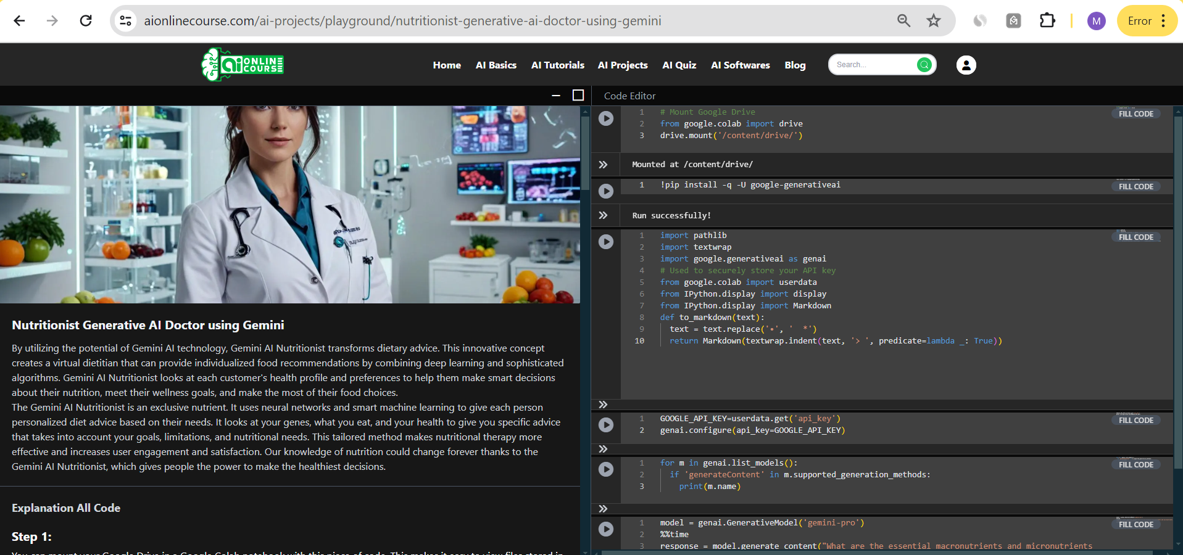The width and height of the screenshot is (1183, 555).
Task: Open the AI Projects menu
Action: (x=623, y=65)
